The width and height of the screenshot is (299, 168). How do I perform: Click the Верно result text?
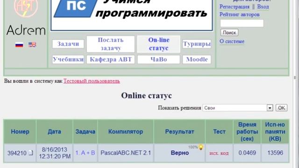179,153
